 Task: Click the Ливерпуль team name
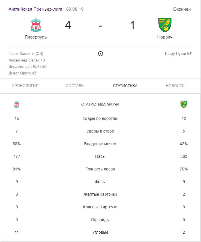click(x=36, y=37)
